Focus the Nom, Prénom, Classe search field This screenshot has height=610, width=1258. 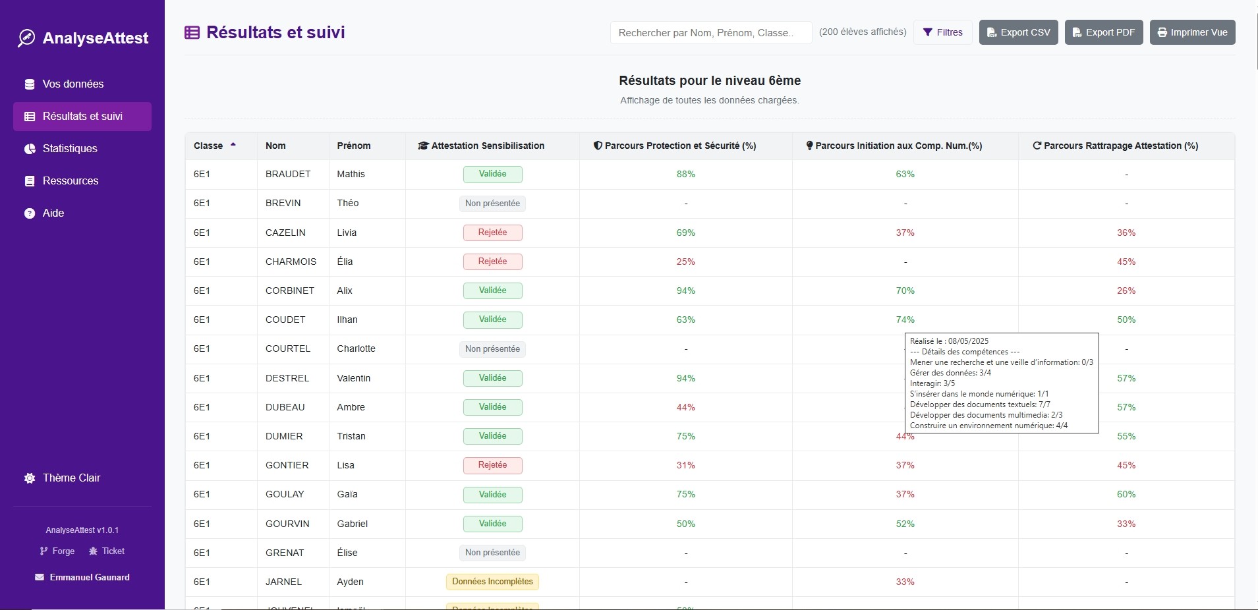pos(710,33)
